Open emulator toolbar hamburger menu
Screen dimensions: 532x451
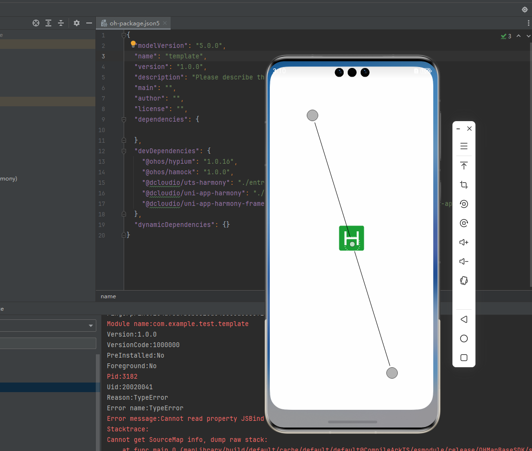(x=464, y=146)
